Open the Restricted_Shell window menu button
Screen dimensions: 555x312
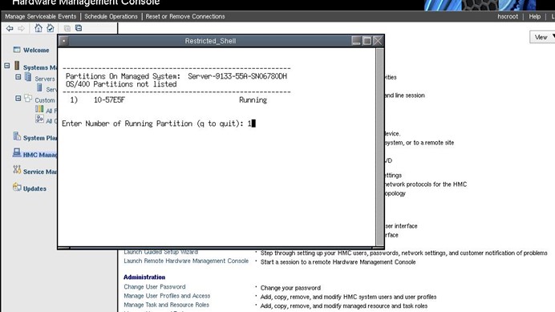tap(63, 41)
